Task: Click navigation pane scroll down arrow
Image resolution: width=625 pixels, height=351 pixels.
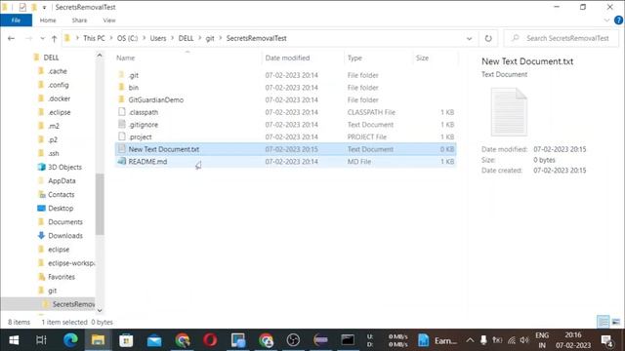Action: click(x=100, y=310)
